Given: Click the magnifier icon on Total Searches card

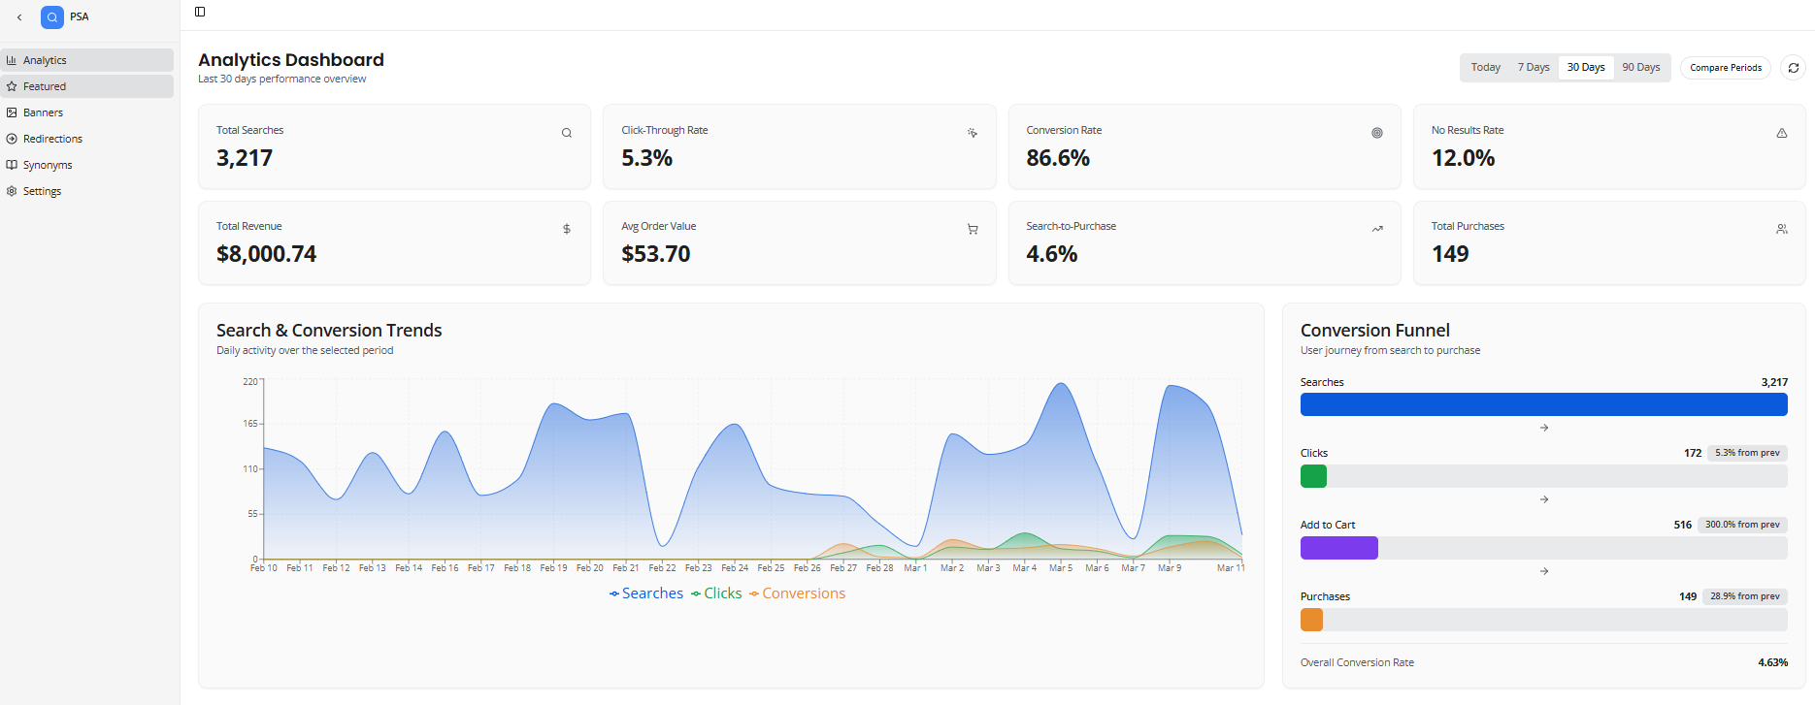Looking at the screenshot, I should pos(567,133).
